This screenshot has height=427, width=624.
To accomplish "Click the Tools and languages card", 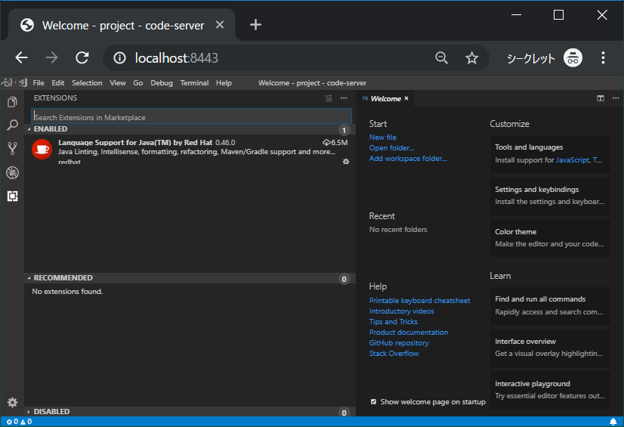I will tap(550, 153).
